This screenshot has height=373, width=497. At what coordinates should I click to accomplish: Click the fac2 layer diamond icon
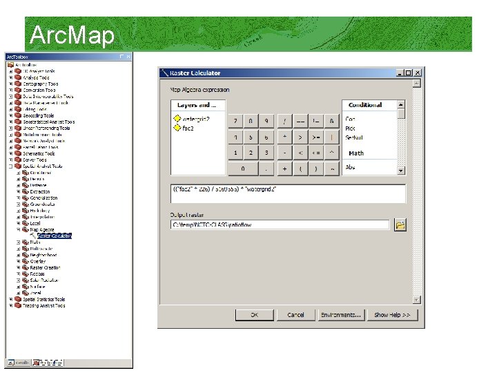tap(177, 128)
